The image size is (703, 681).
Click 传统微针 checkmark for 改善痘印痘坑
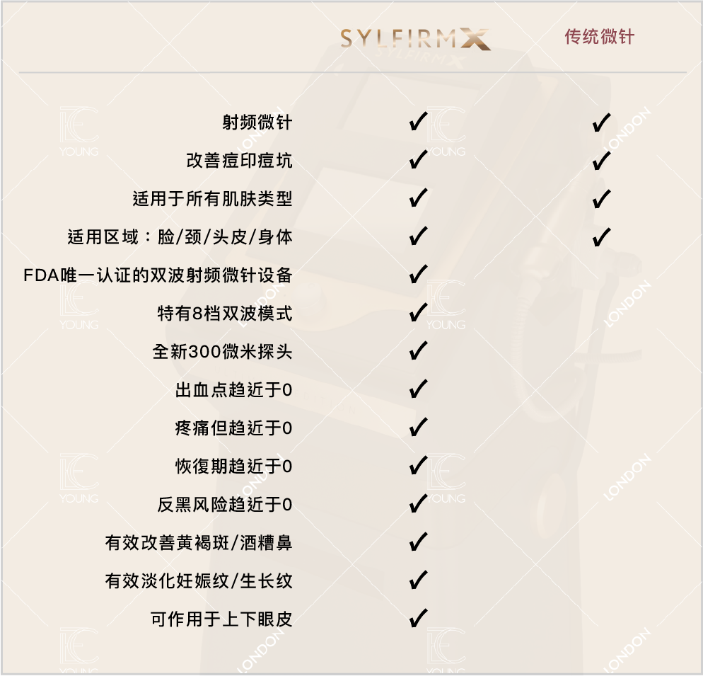point(601,161)
